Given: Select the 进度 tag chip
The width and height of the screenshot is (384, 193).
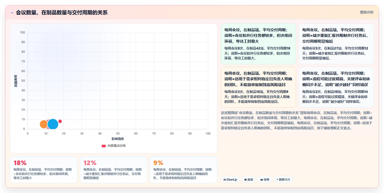Looking at the screenshot, I should (265, 180).
